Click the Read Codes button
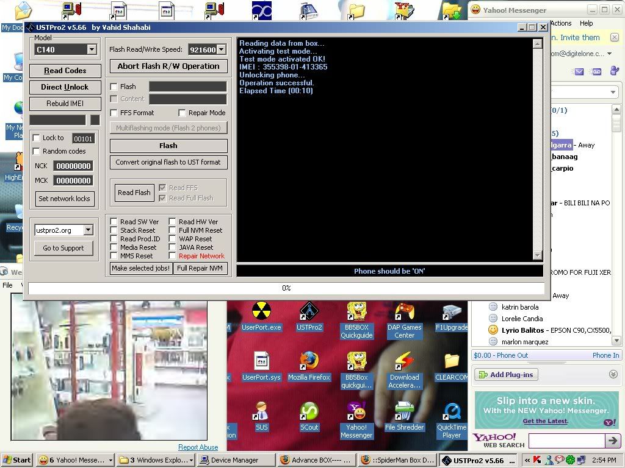 65,71
